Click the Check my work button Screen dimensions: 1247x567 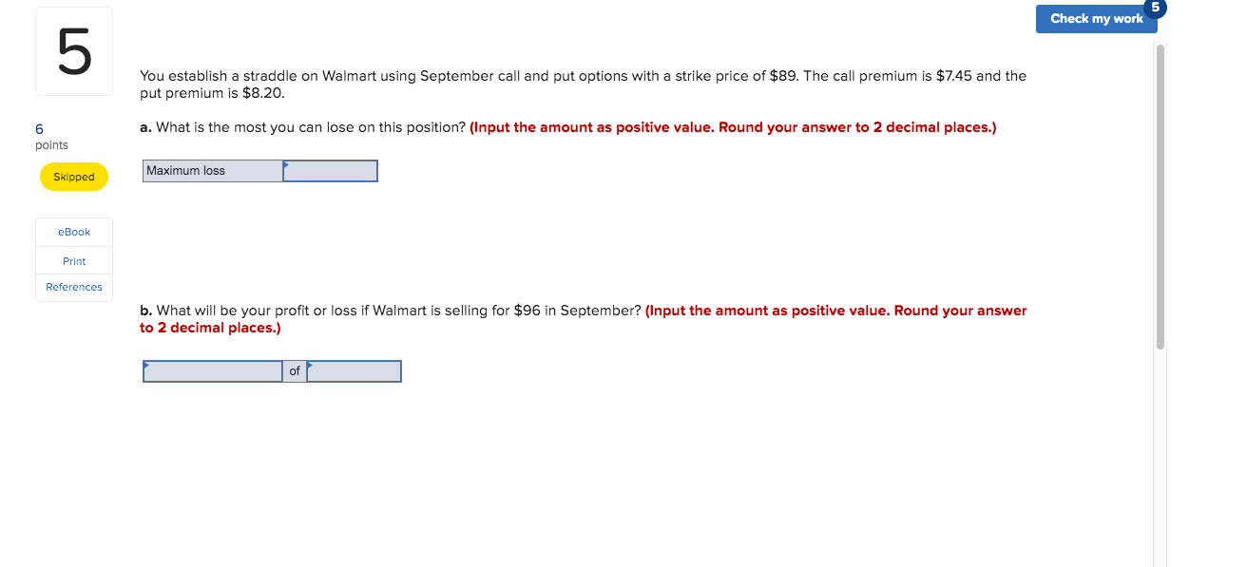click(x=1096, y=18)
